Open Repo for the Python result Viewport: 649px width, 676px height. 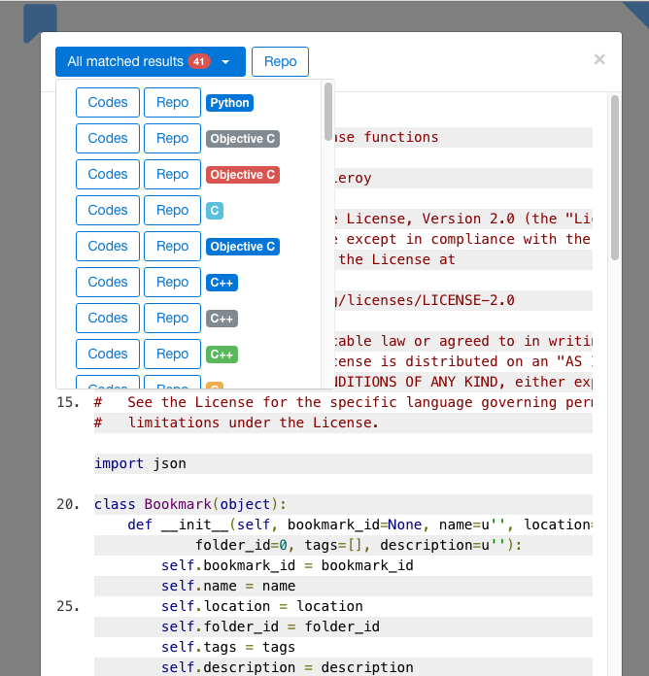pos(173,103)
